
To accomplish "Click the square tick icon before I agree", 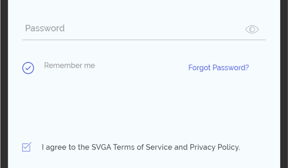I will coord(27,147).
